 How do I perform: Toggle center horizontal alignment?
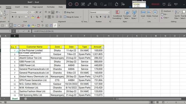[49, 17]
